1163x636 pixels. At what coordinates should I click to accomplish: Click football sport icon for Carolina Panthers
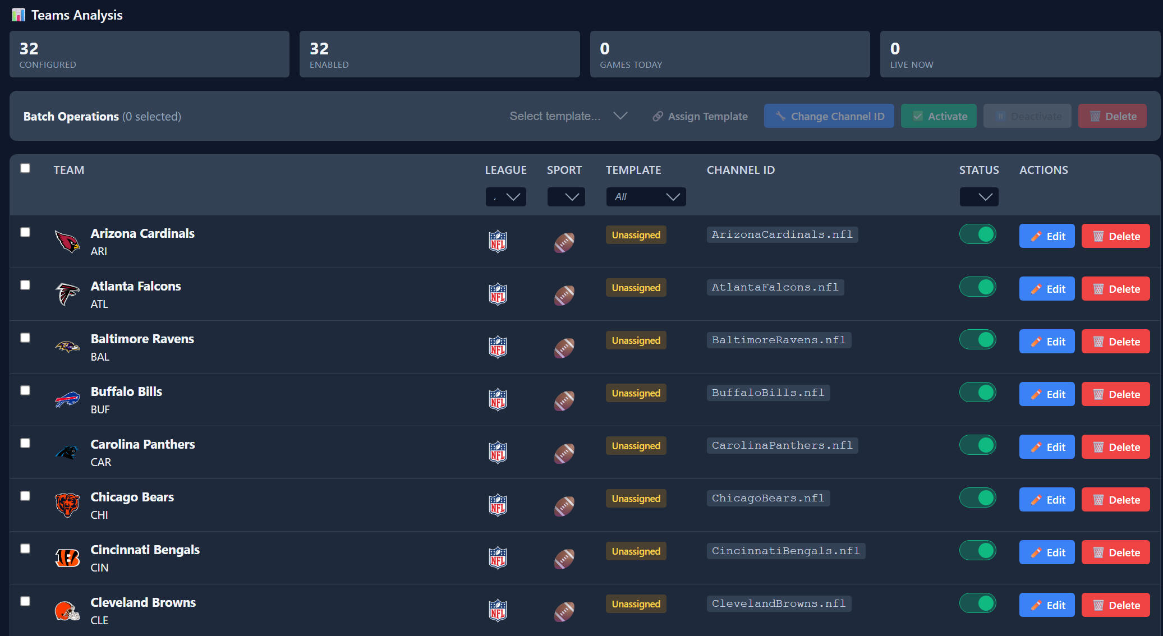point(564,453)
